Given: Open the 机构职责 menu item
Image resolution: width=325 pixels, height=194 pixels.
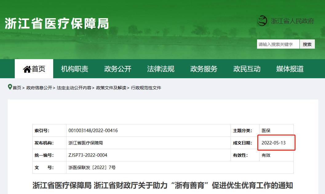Looking at the screenshot, I should [x=74, y=69].
